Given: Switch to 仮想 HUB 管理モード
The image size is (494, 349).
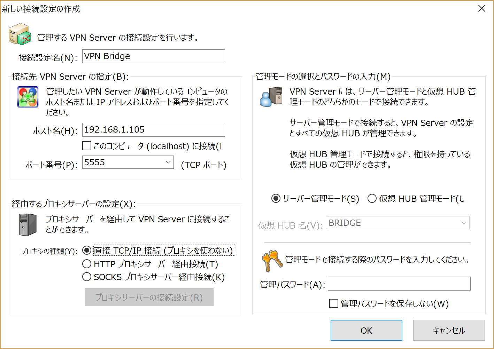Looking at the screenshot, I should 372,198.
